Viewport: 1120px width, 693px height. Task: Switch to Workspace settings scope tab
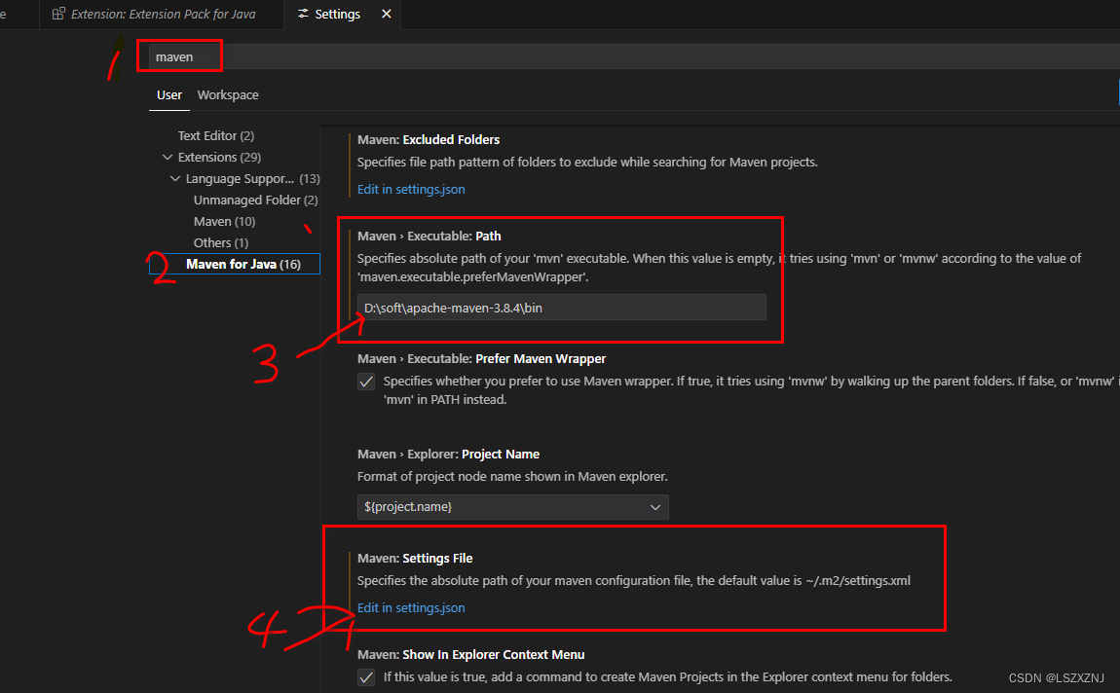point(228,95)
